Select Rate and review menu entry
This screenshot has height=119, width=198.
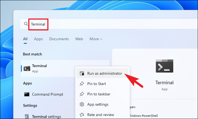(103, 115)
